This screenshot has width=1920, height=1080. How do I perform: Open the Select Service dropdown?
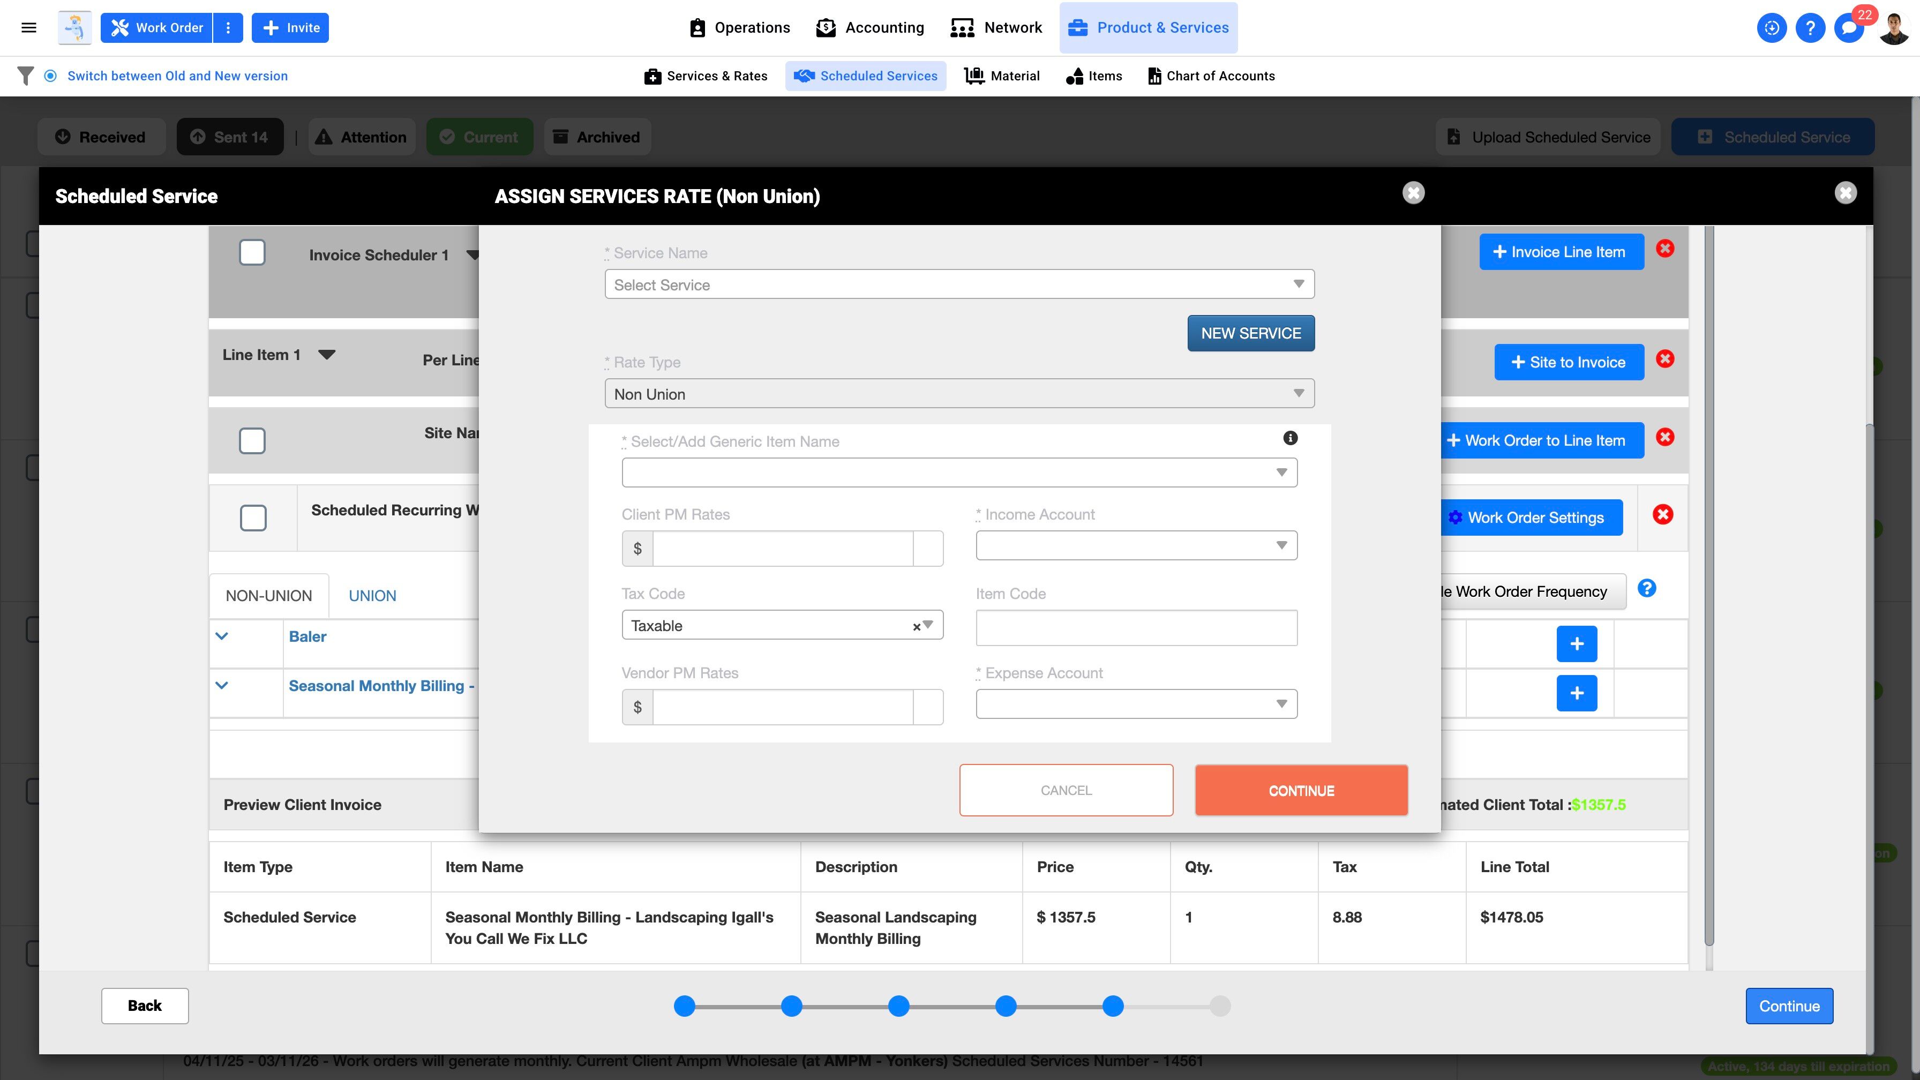(958, 284)
